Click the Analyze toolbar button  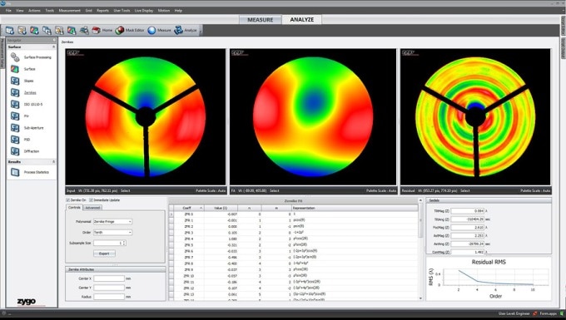coord(186,30)
